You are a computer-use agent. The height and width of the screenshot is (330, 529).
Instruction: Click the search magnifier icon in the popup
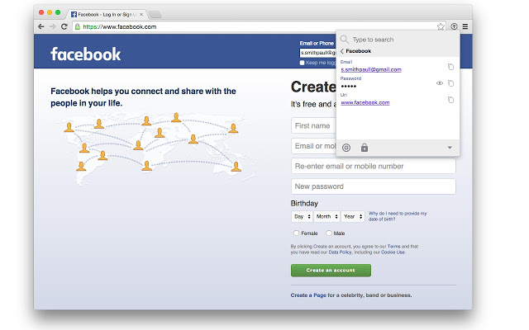[344, 40]
